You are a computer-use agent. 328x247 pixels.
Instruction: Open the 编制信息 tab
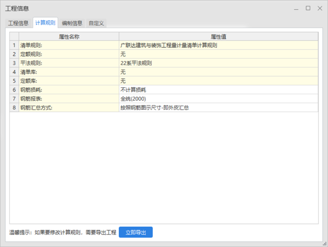pyautogui.click(x=72, y=23)
